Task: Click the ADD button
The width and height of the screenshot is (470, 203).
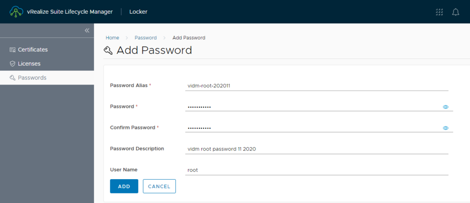Action: click(124, 186)
